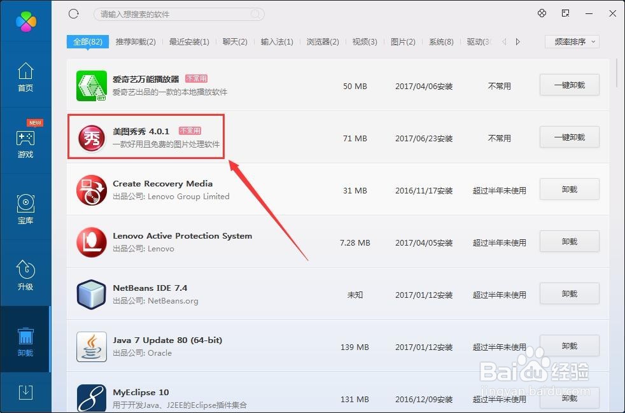Click the 不常用 tag beside 美图秀秀
This screenshot has width=625, height=413.
pos(190,130)
